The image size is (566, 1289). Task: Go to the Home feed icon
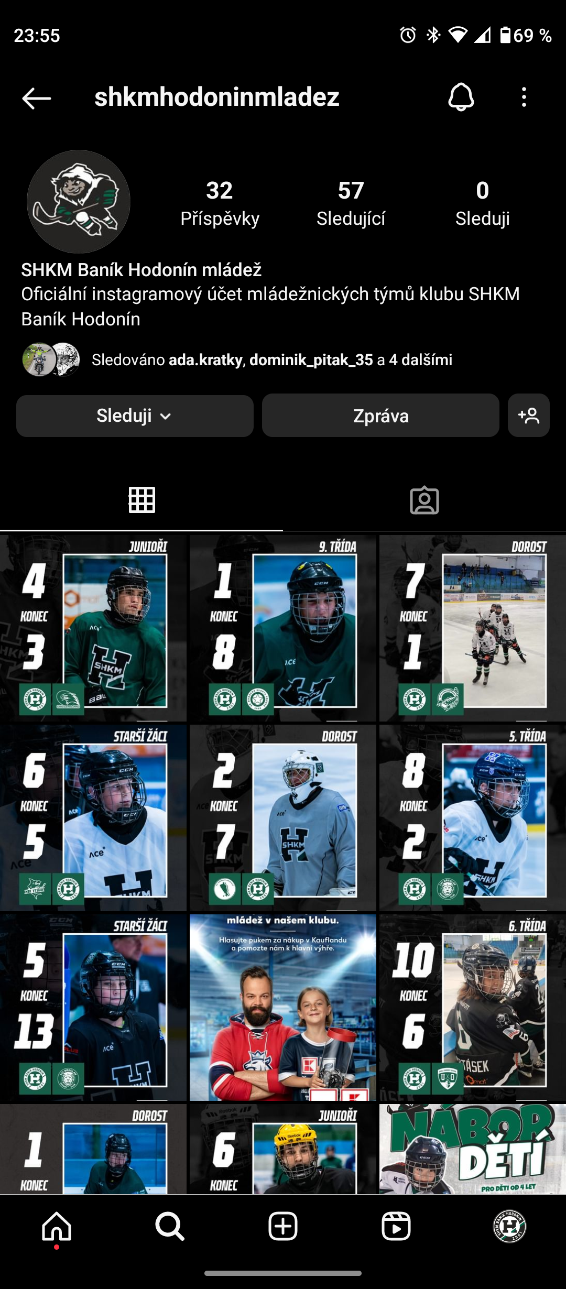57,1226
